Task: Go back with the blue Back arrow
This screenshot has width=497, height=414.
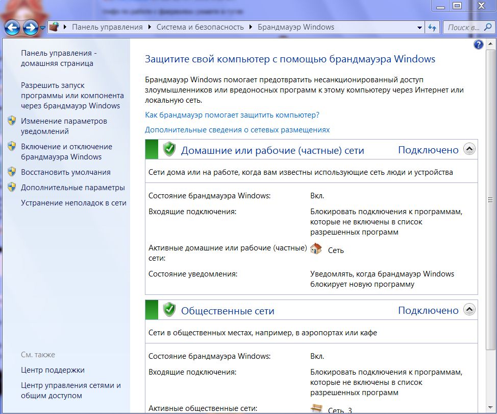Action: 12,28
